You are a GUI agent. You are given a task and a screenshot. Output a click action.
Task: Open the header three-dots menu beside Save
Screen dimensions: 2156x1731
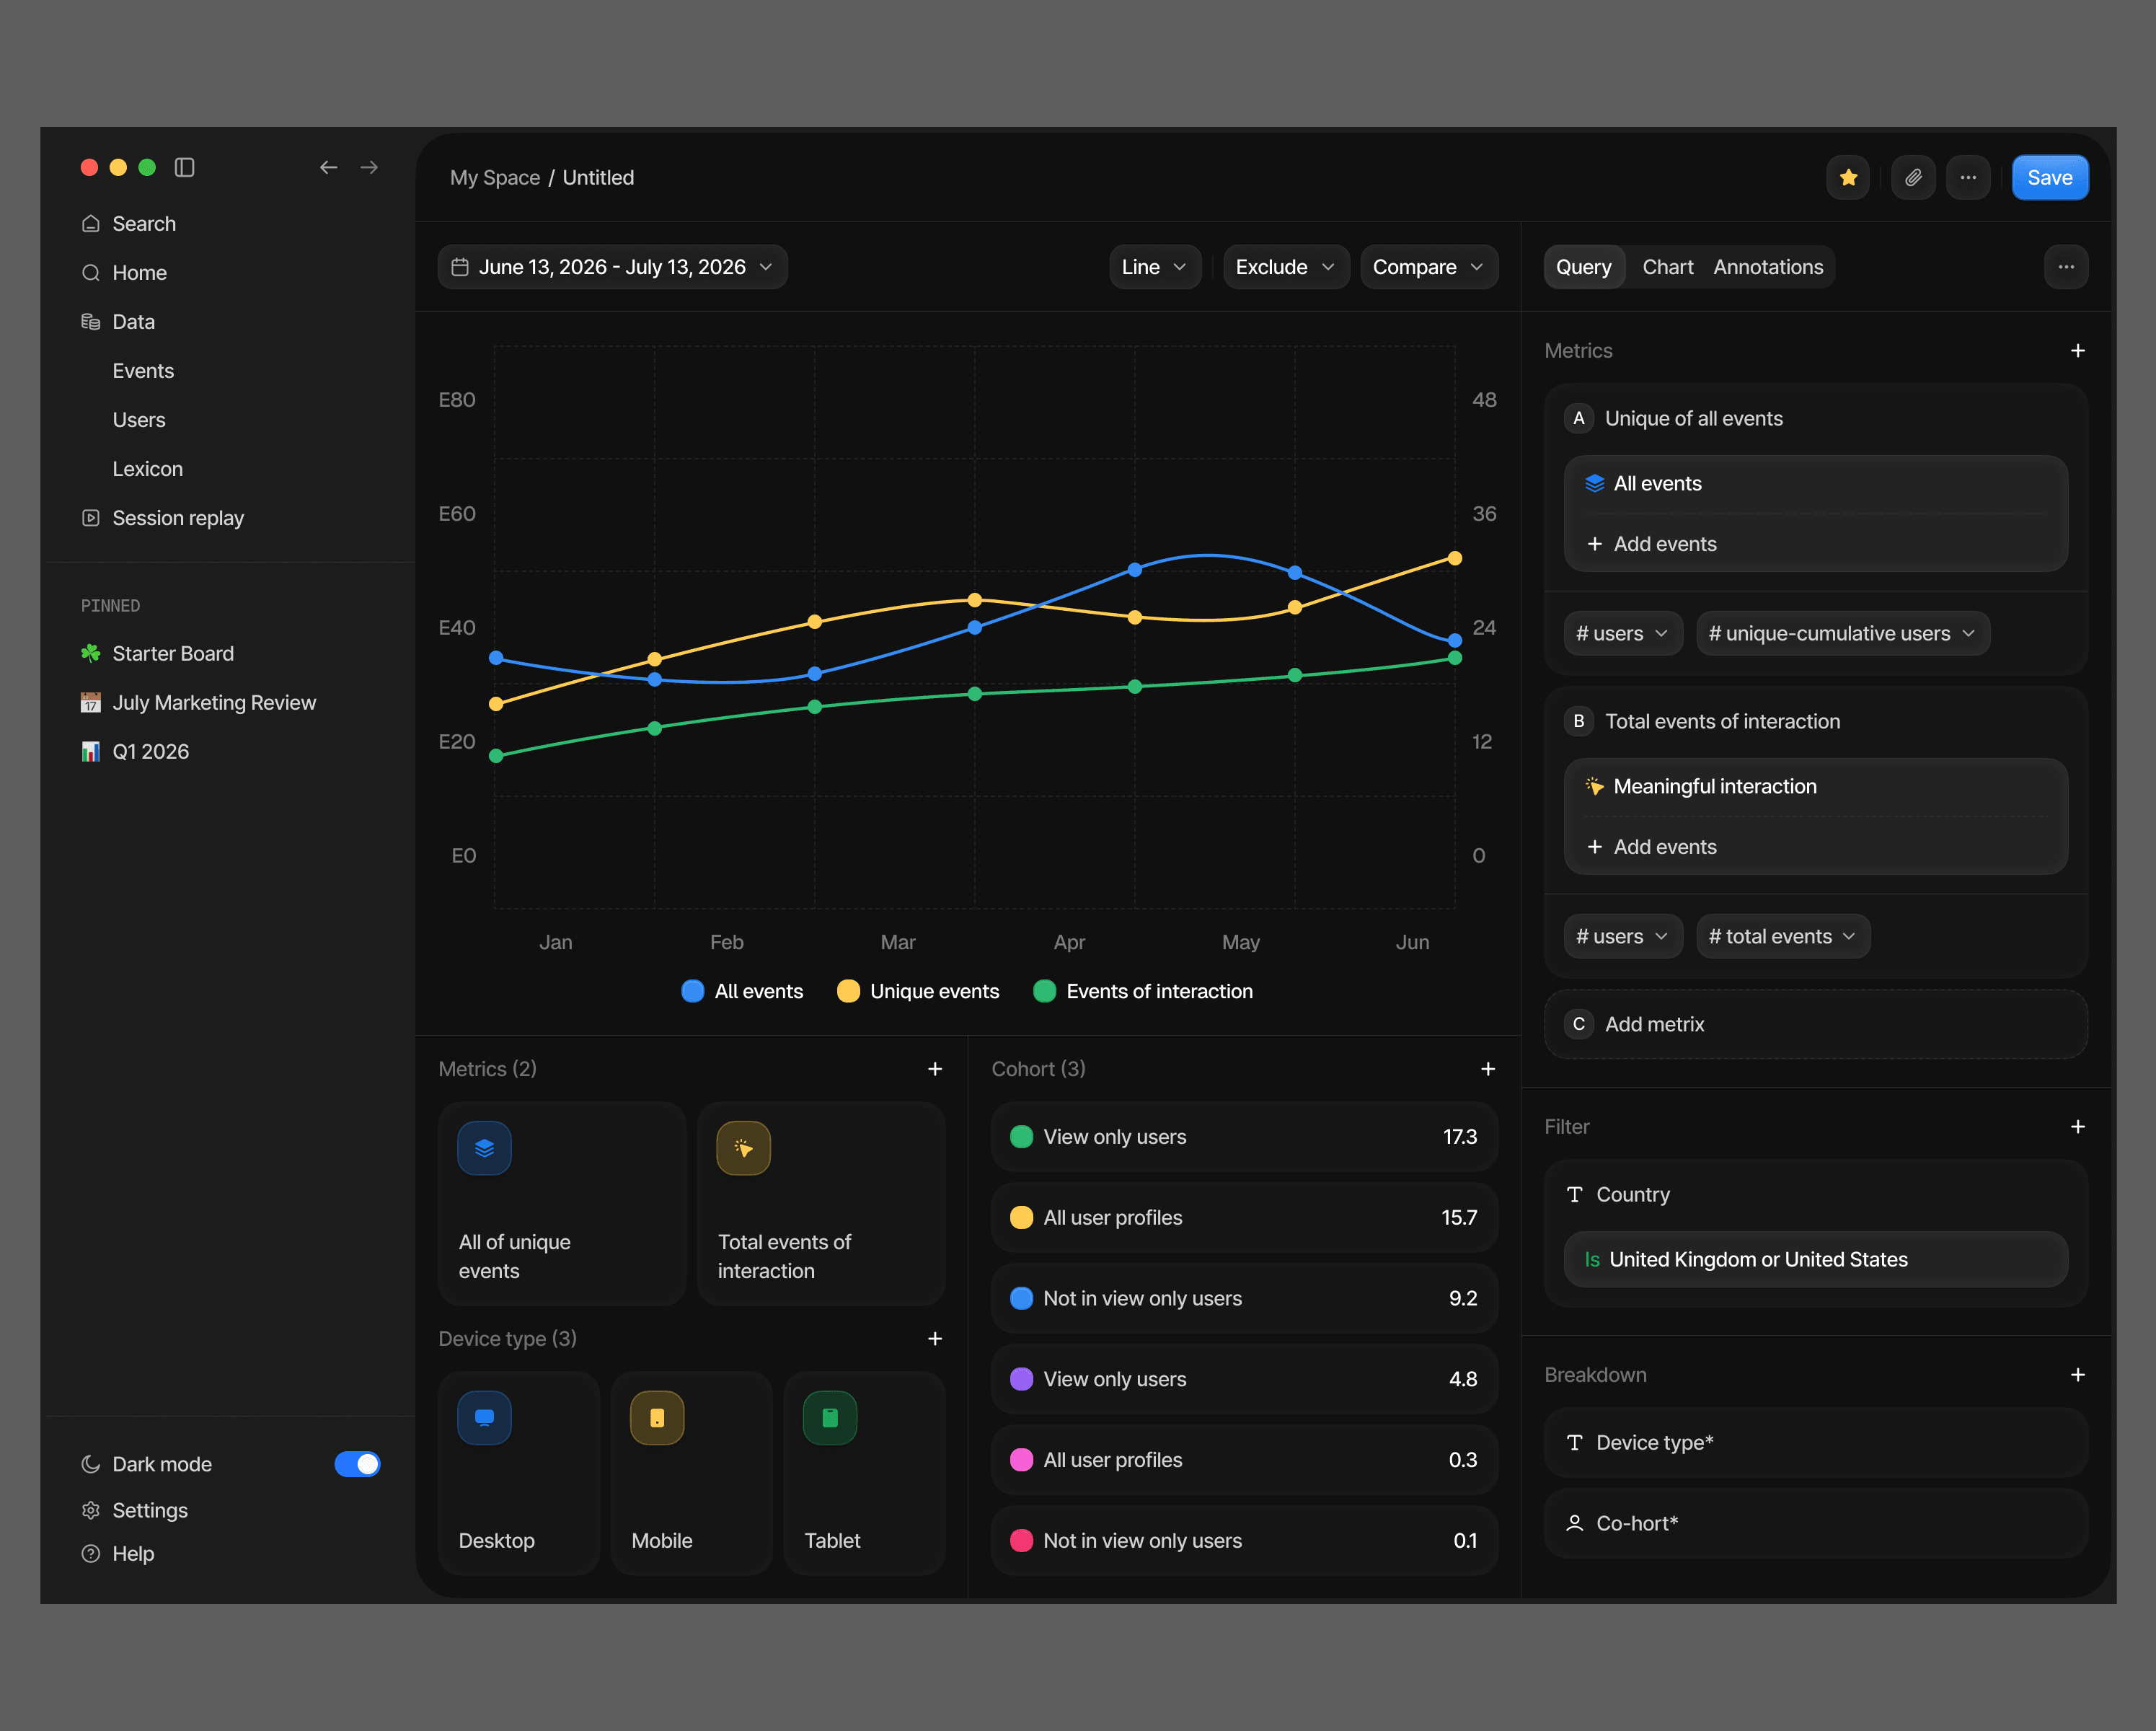1967,178
